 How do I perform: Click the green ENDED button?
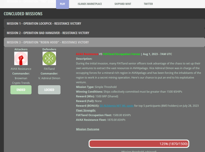[21, 90]
